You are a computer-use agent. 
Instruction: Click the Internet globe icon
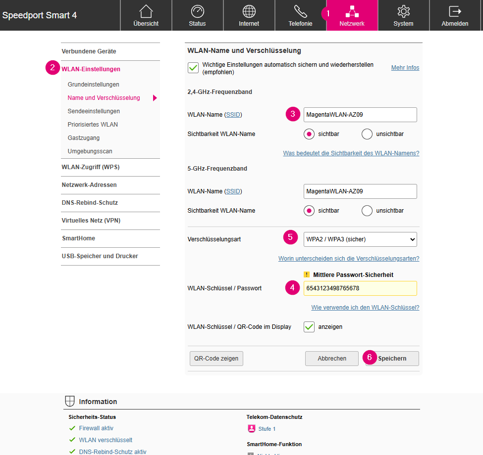point(249,11)
